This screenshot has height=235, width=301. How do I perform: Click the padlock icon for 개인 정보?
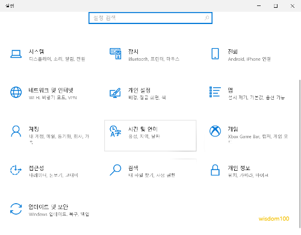[215, 170]
